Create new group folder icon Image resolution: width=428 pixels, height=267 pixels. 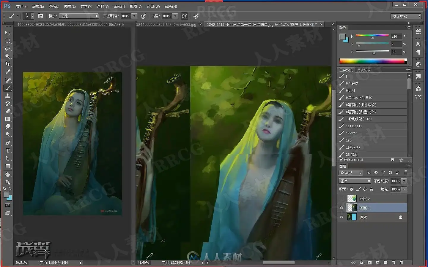[385, 263]
